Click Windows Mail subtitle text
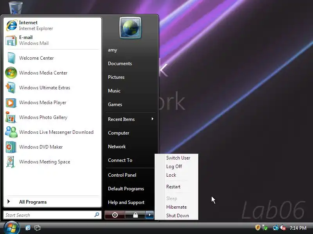 coord(34,43)
